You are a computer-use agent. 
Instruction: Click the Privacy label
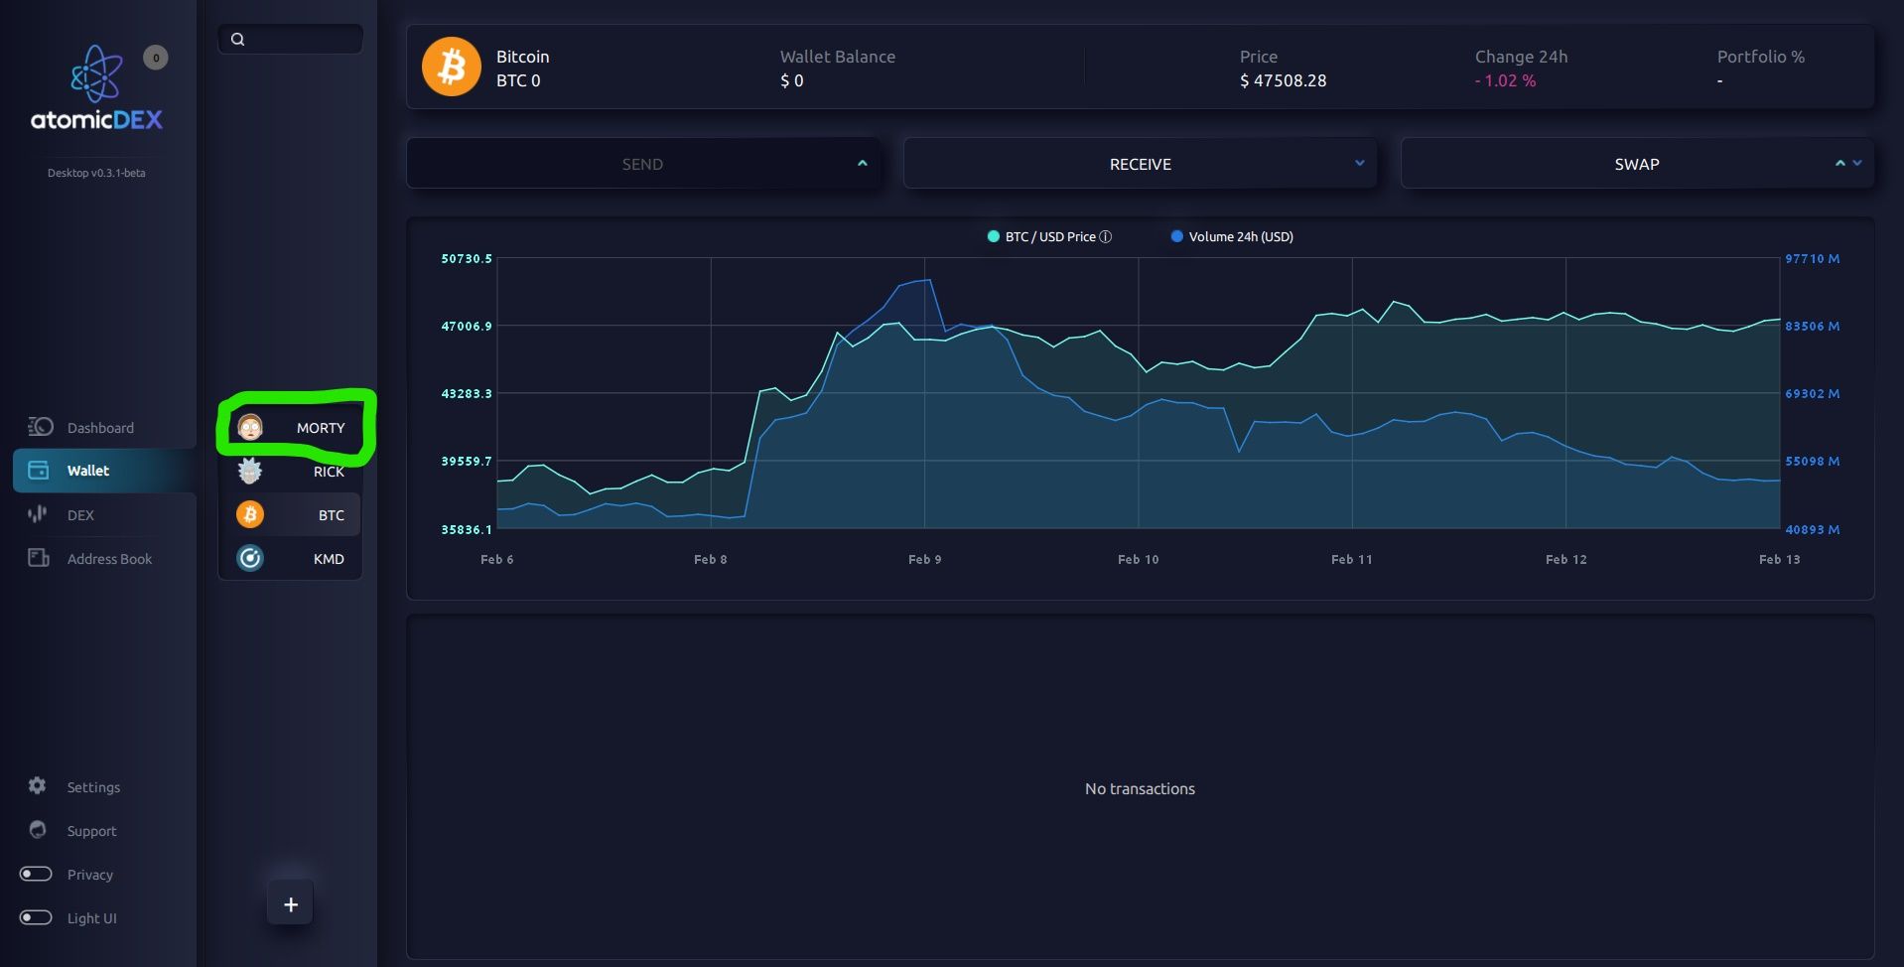click(90, 875)
